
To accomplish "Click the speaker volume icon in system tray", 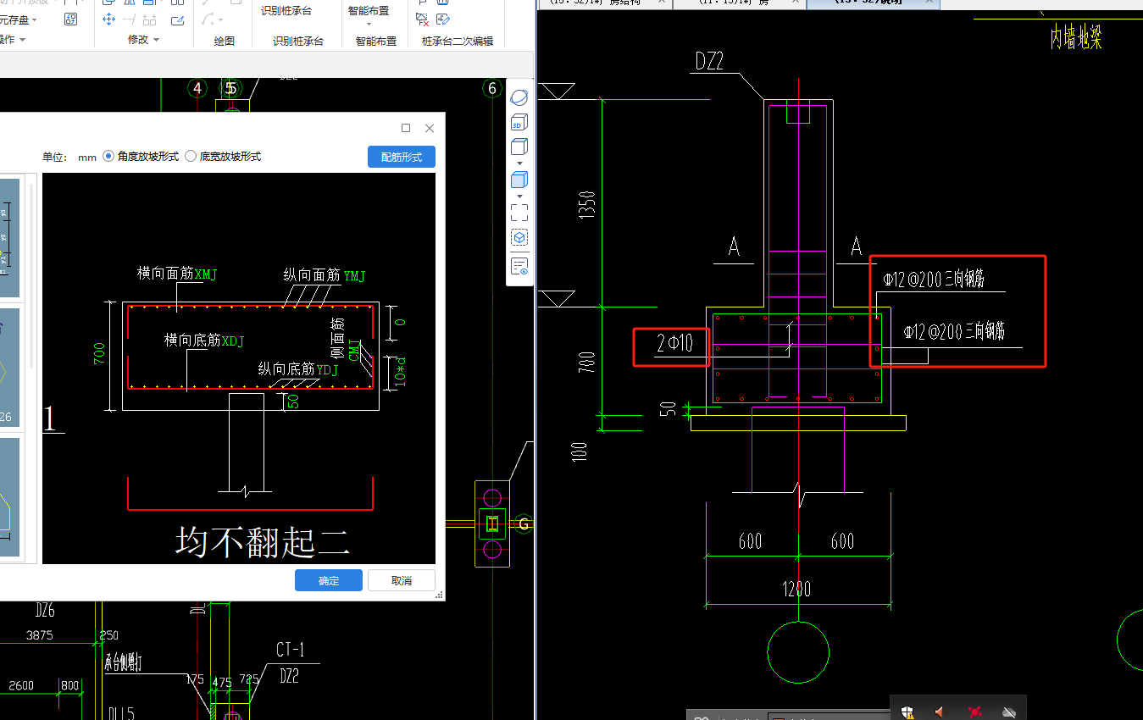I will pyautogui.click(x=940, y=712).
